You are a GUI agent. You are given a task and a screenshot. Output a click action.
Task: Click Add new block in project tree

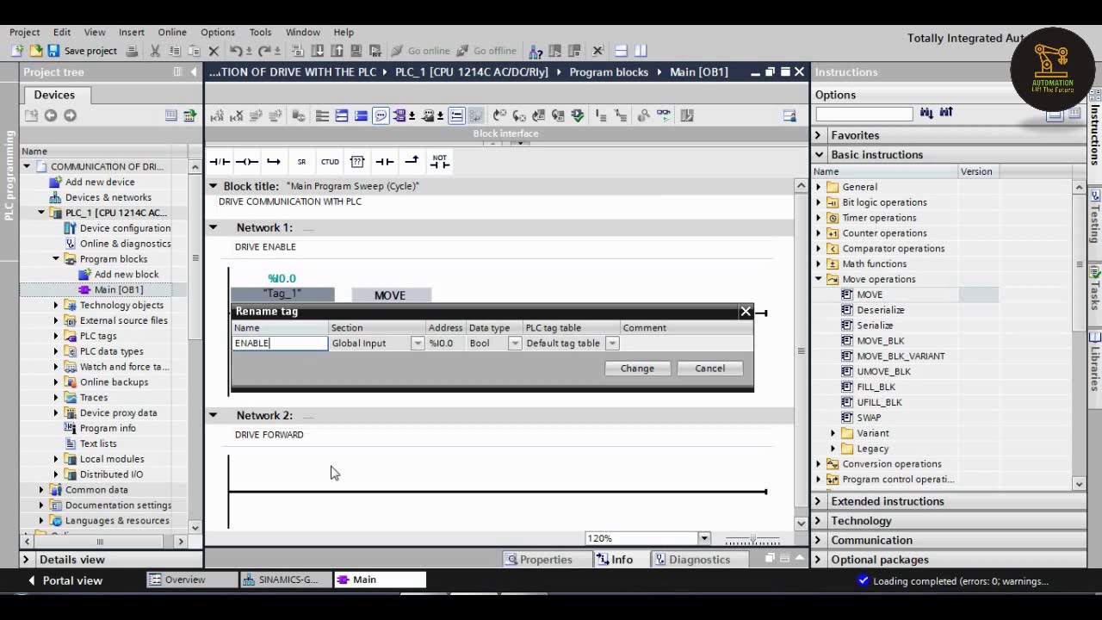[126, 274]
